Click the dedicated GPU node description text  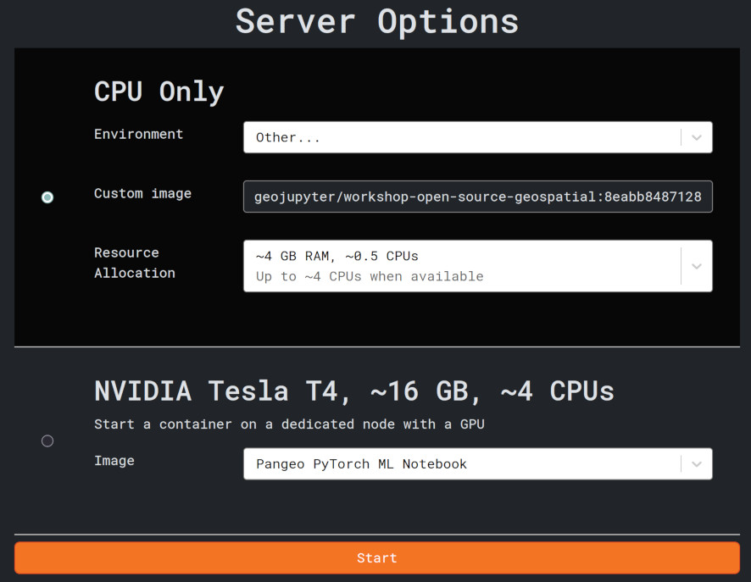289,424
